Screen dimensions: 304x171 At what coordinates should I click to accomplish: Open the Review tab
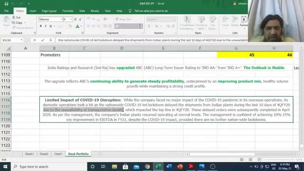[x=95, y=11]
